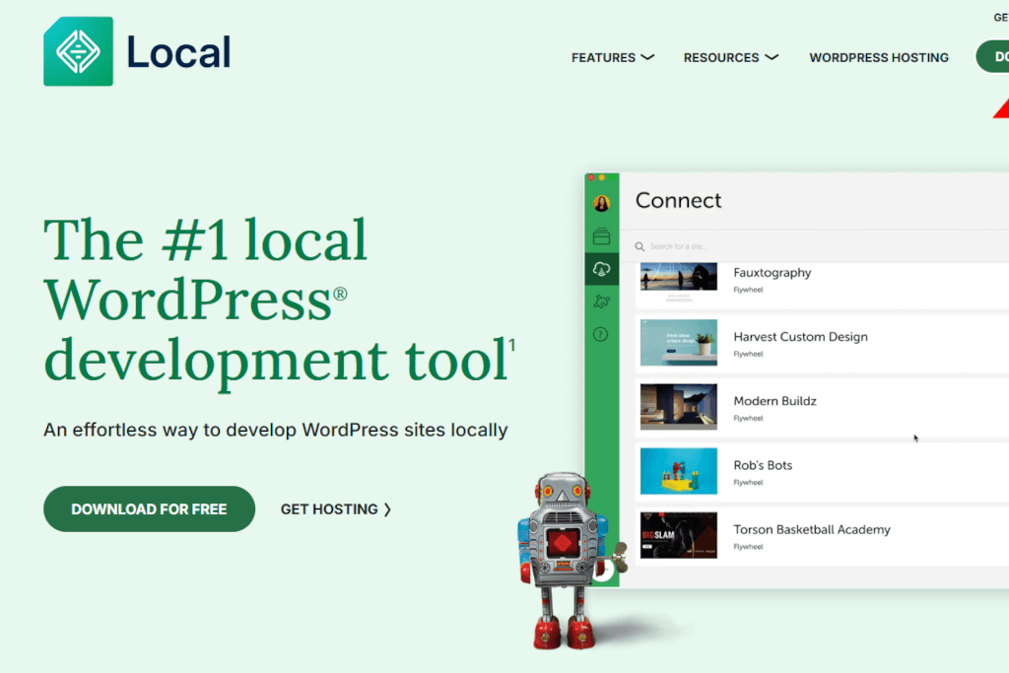1009x673 pixels.
Task: Select the Torson Basketball Academy site
Action: point(811,529)
